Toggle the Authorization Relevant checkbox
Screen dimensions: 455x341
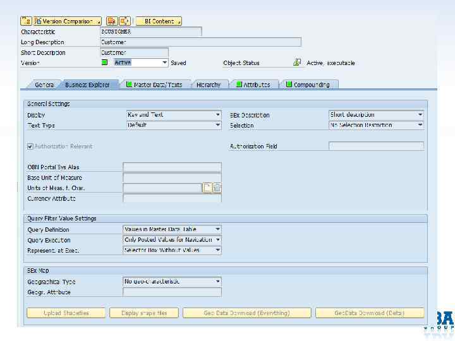pyautogui.click(x=30, y=147)
